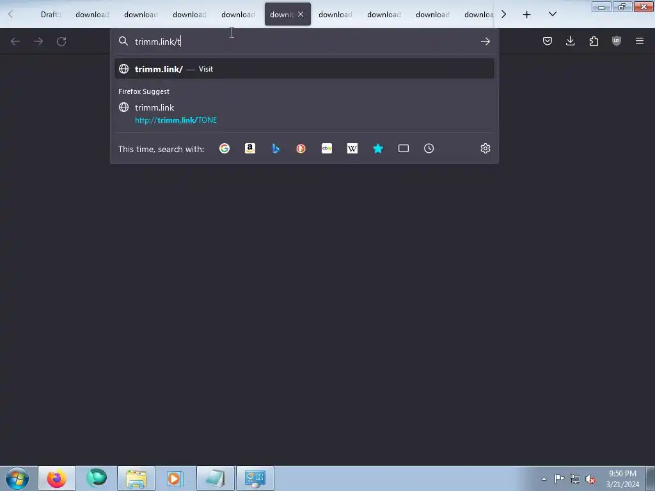Click the search magnifier in address bar
Image resolution: width=655 pixels, height=491 pixels.
pos(123,41)
